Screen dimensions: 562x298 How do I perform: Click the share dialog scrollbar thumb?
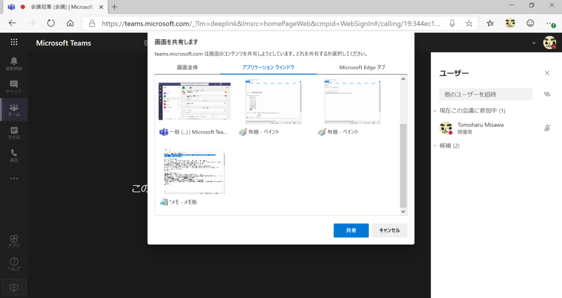[x=403, y=166]
